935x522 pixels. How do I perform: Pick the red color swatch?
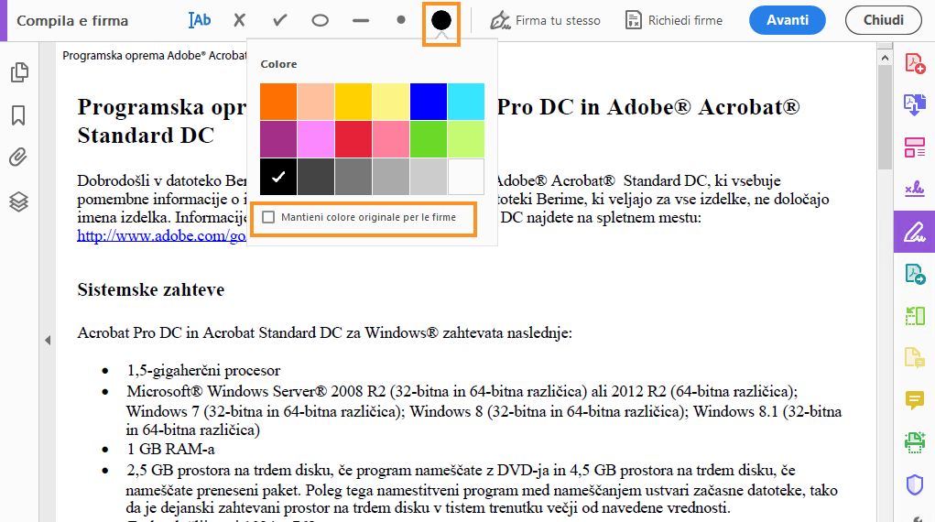[353, 139]
